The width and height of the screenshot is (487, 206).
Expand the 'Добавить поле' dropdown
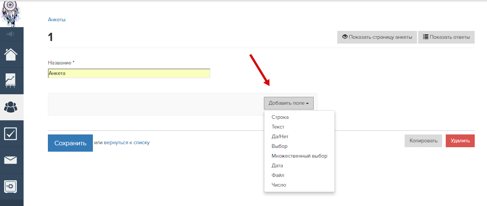(289, 103)
